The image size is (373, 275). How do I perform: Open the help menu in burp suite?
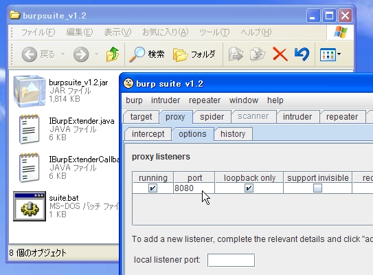click(275, 100)
